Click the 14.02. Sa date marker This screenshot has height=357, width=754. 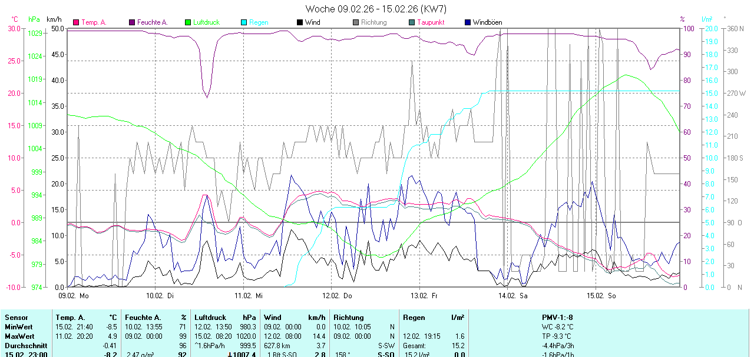512,295
